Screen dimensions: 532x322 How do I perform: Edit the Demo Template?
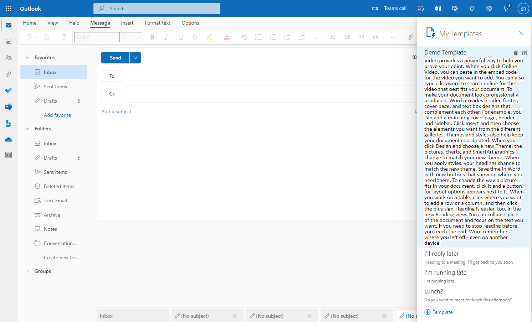click(525, 53)
